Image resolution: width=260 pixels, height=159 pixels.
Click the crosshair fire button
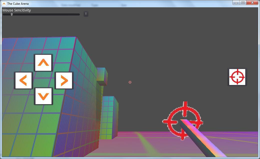click(237, 77)
